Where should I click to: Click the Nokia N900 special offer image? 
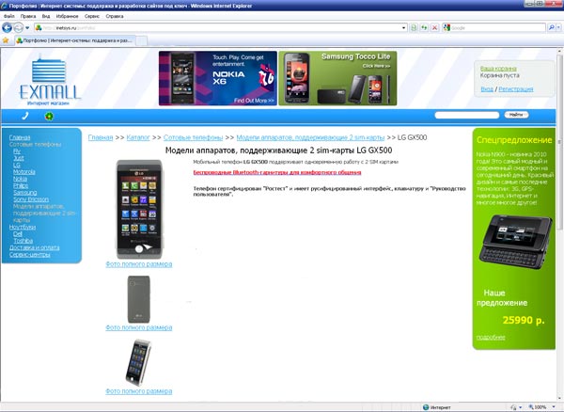coord(515,242)
